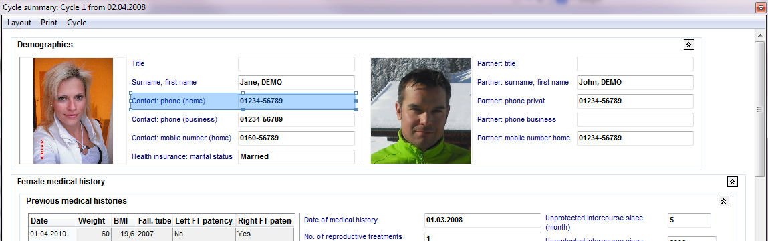Select the 01.04.2010 row in history table
The image size is (768, 241).
tap(162, 234)
